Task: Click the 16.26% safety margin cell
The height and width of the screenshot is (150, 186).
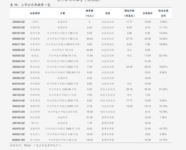Action: [x=163, y=39]
